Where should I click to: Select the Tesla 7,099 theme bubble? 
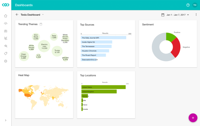[x=54, y=37]
